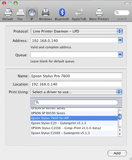
Task: Select Epson Stylus C20 Gutenprint v5.1.3
Action: point(74,123)
